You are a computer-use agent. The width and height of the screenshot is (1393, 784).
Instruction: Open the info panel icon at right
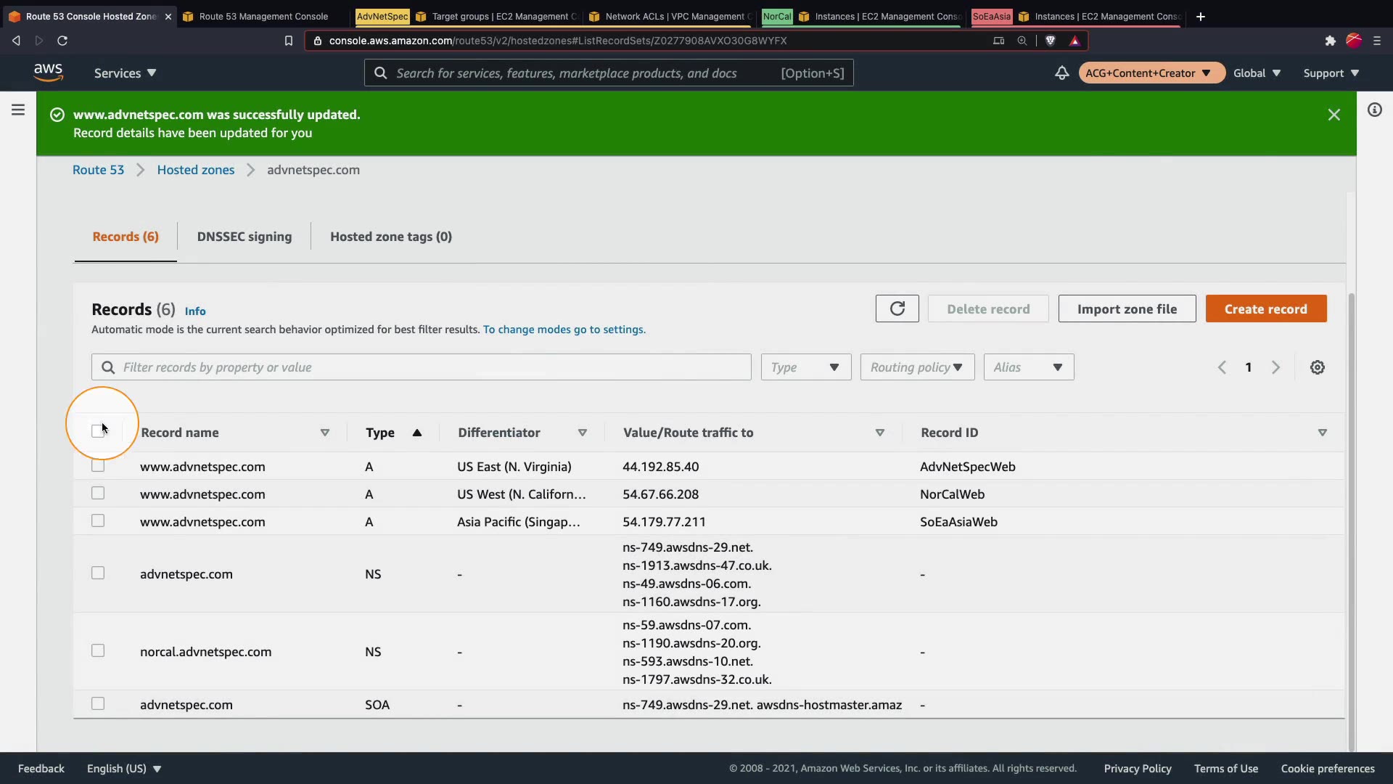pyautogui.click(x=1374, y=110)
